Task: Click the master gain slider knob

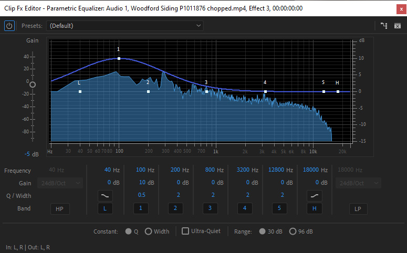Action: point(33,85)
